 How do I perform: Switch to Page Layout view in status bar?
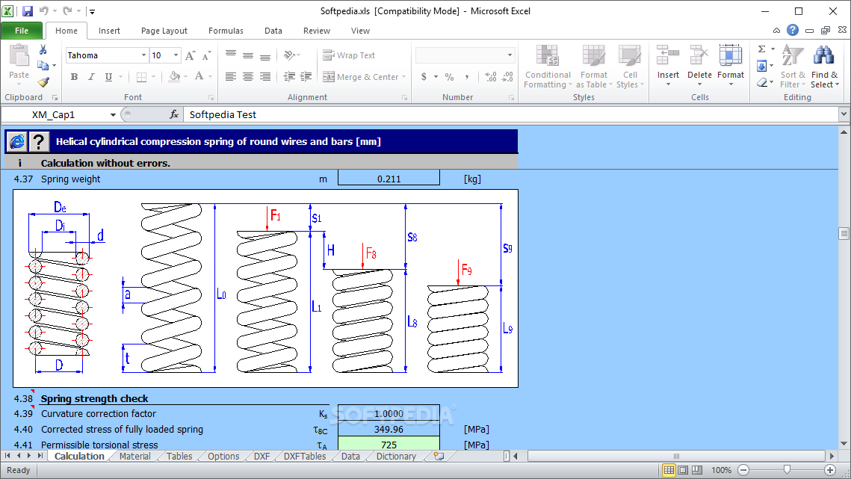(683, 470)
